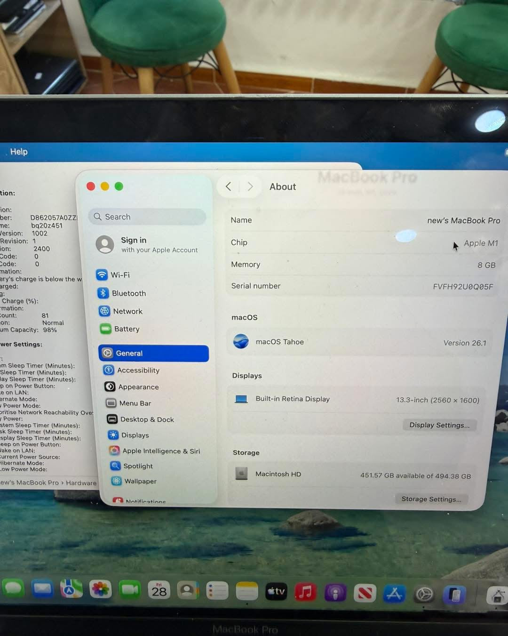Click the Storage Settings button
The width and height of the screenshot is (508, 636).
point(431,499)
